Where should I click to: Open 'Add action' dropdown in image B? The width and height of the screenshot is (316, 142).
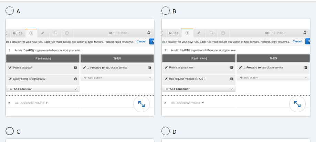[x=273, y=78]
